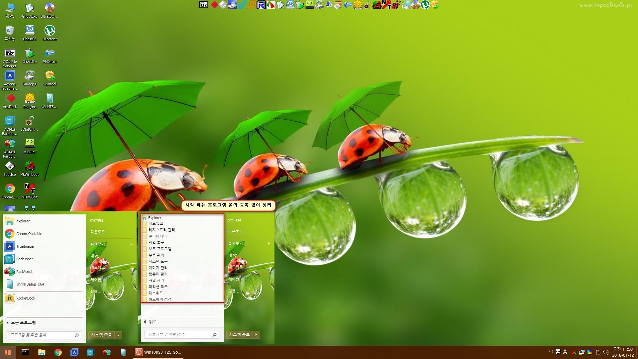Select NTPWEdit desktop icon
Viewport: 638px width, 359px height.
[30, 191]
